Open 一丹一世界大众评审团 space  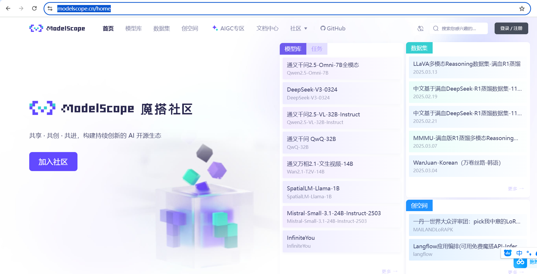(x=468, y=225)
